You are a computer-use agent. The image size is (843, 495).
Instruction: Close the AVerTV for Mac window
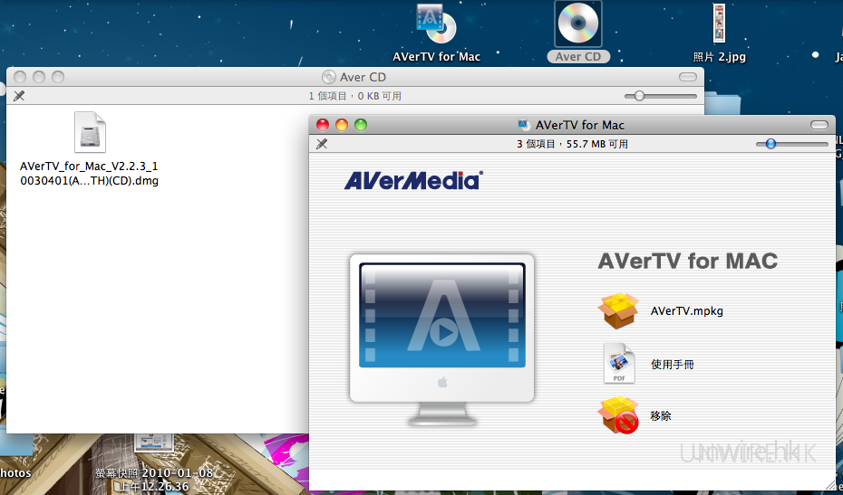322,125
